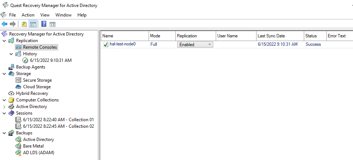
Task: Open the Action menu
Action: tap(28, 15)
